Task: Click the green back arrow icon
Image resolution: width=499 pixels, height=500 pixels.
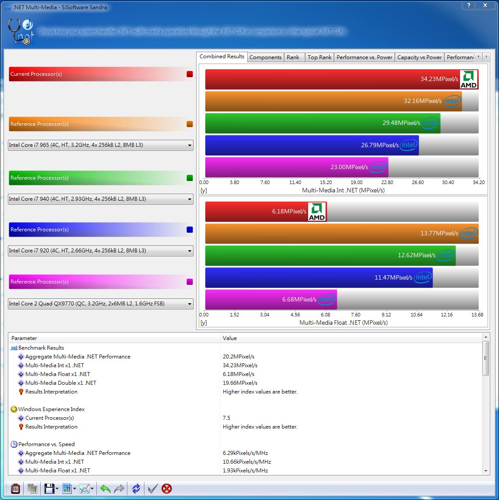Action: click(x=105, y=489)
